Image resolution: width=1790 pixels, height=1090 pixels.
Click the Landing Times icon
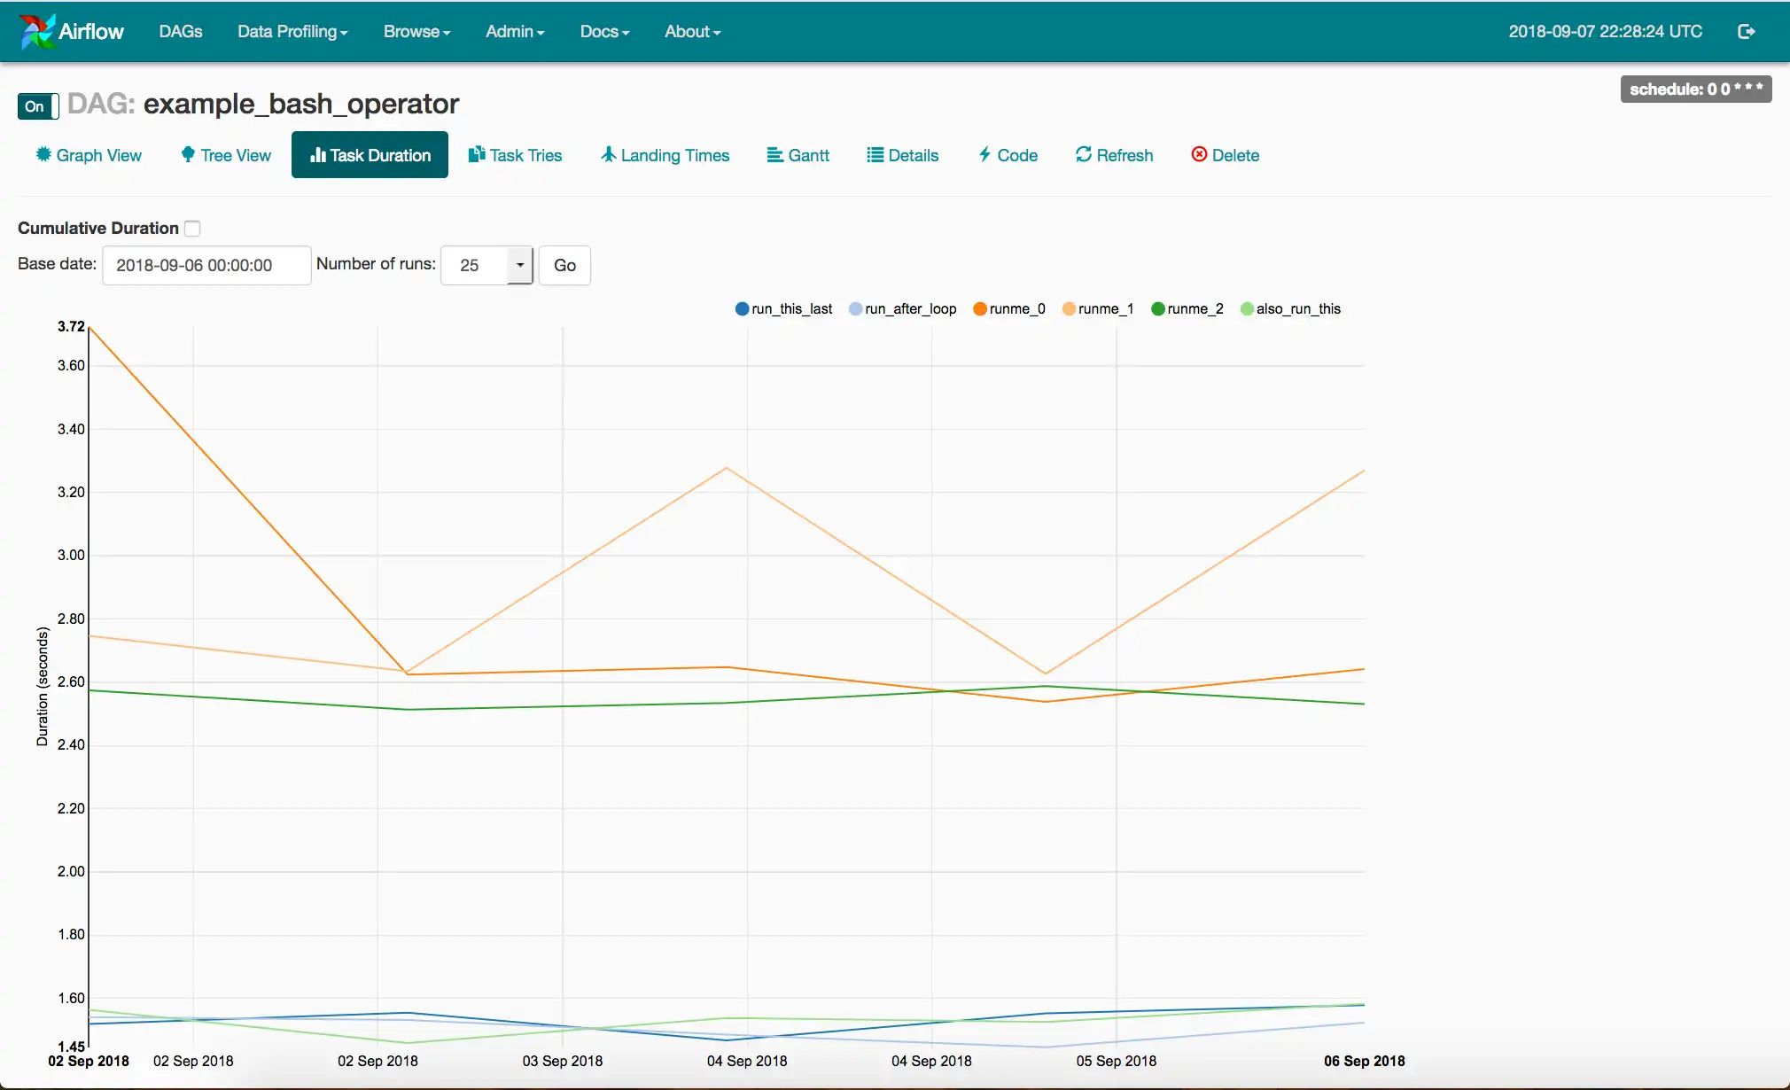pyautogui.click(x=666, y=155)
